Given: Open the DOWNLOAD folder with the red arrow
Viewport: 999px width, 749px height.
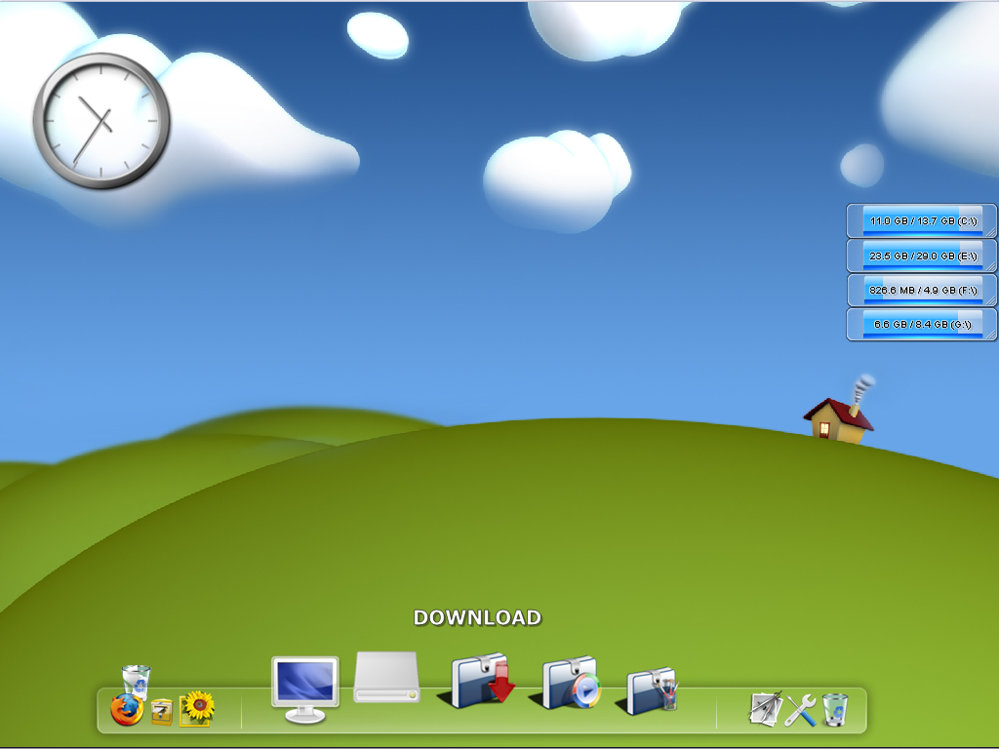Looking at the screenshot, I should (480, 680).
